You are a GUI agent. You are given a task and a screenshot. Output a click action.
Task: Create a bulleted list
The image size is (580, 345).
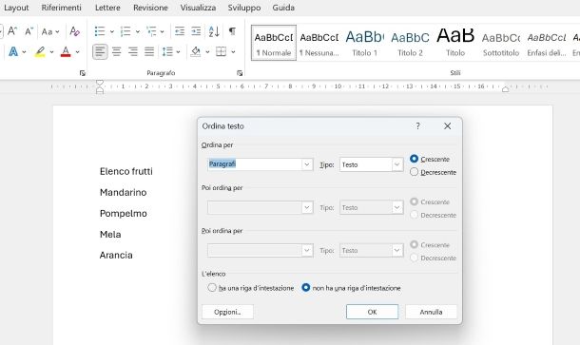(x=100, y=31)
